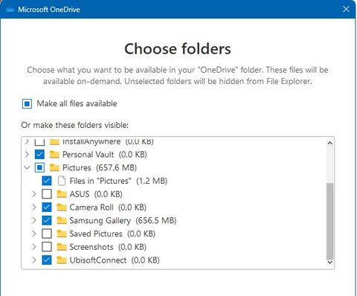Select the "UbisoftConnect (0,0 KB)" text
The width and height of the screenshot is (357, 296).
(x=115, y=260)
